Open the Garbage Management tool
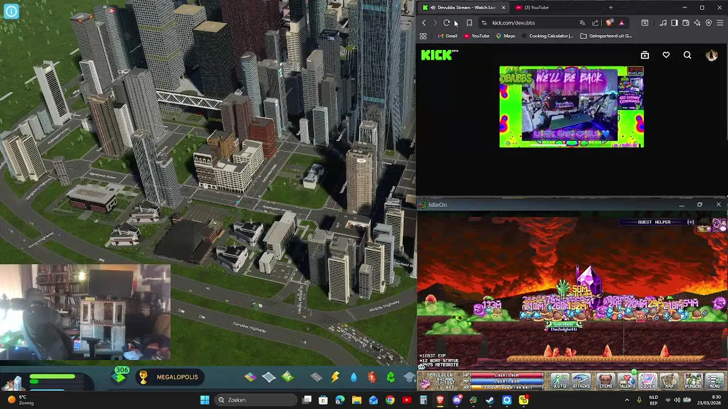The height and width of the screenshot is (409, 728). pyautogui.click(x=391, y=377)
